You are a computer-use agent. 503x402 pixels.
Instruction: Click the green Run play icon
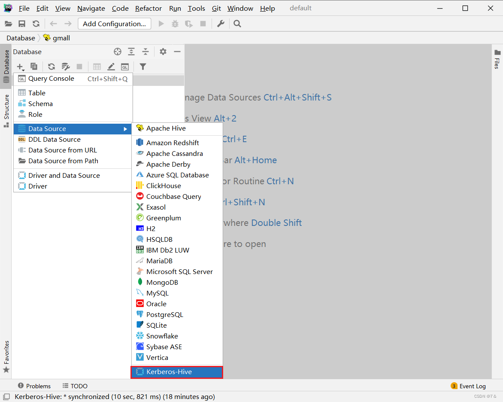tap(161, 24)
